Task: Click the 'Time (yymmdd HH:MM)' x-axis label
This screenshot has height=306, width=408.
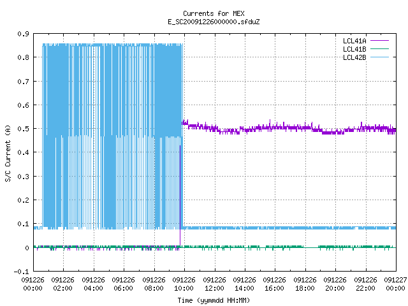Action: pos(214,300)
